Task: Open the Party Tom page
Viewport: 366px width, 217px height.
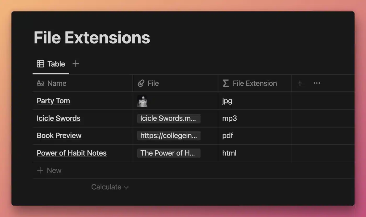Action: 53,101
